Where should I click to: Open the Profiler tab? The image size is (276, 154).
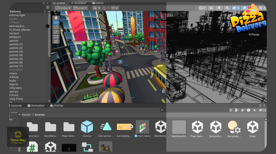[57, 106]
